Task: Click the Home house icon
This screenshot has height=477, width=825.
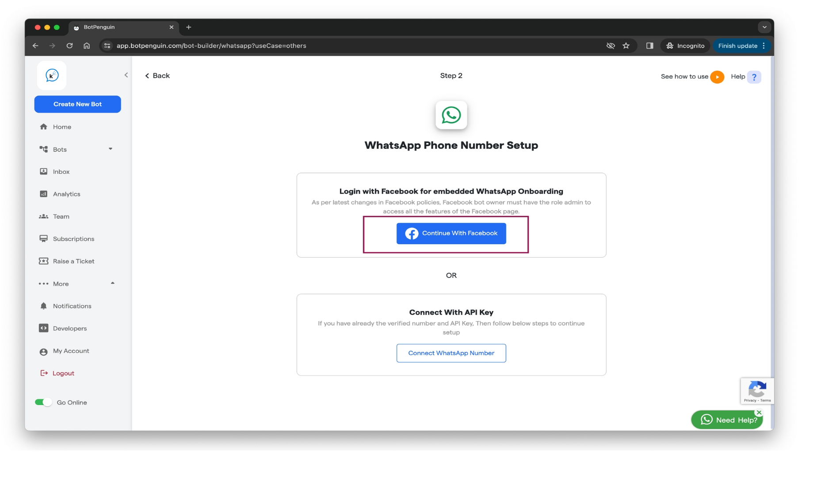Action: 43,127
